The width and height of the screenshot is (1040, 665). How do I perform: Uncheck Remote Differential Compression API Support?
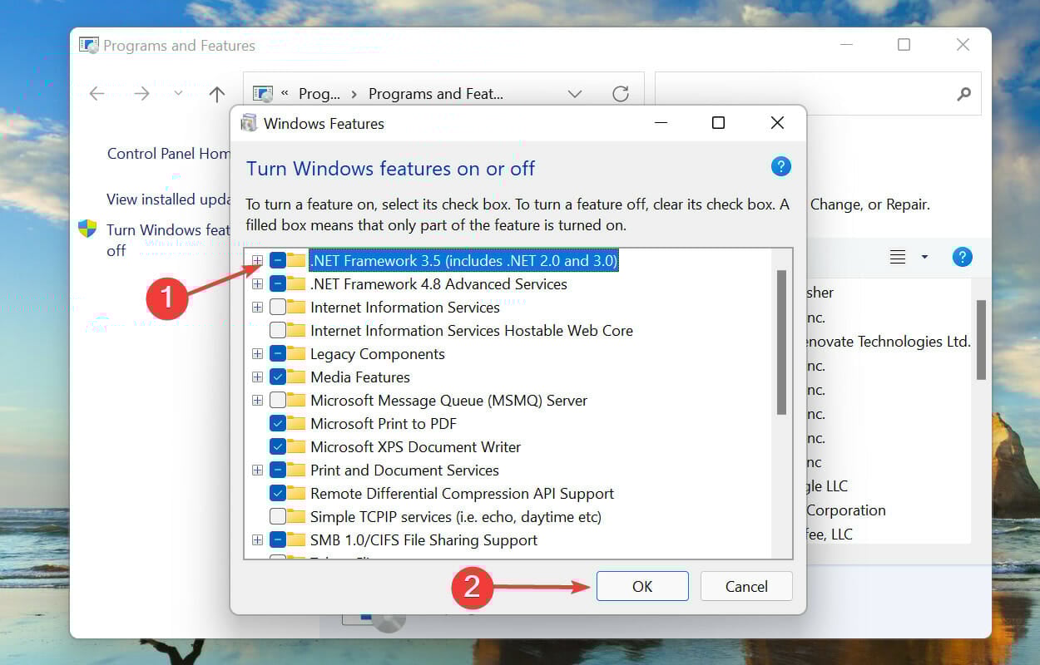coord(278,493)
